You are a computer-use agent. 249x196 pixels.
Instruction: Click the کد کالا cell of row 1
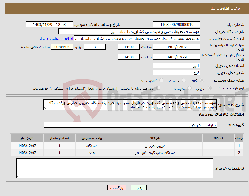pos(218,146)
